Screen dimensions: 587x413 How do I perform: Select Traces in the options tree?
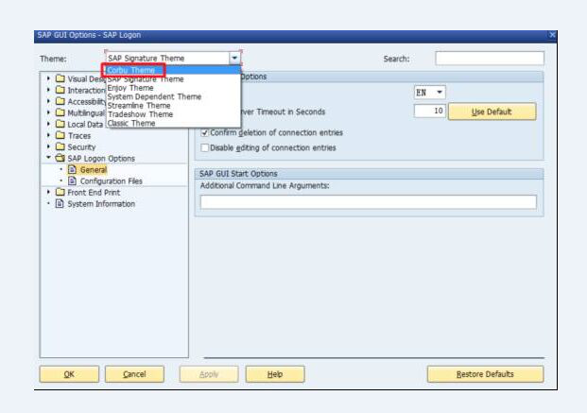click(79, 135)
